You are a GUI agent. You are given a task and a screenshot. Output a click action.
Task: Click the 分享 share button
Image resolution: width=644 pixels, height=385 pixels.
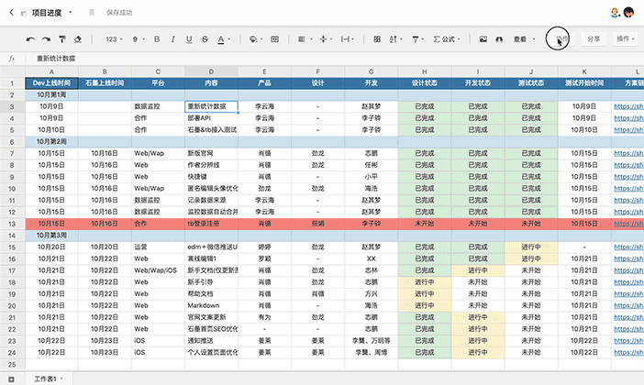point(594,39)
